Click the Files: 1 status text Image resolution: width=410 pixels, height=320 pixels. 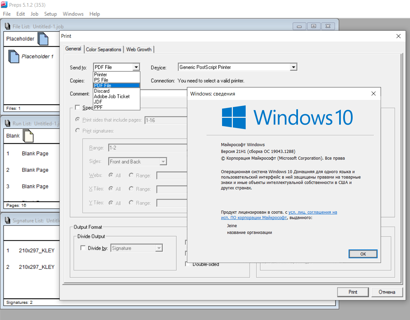click(13, 108)
